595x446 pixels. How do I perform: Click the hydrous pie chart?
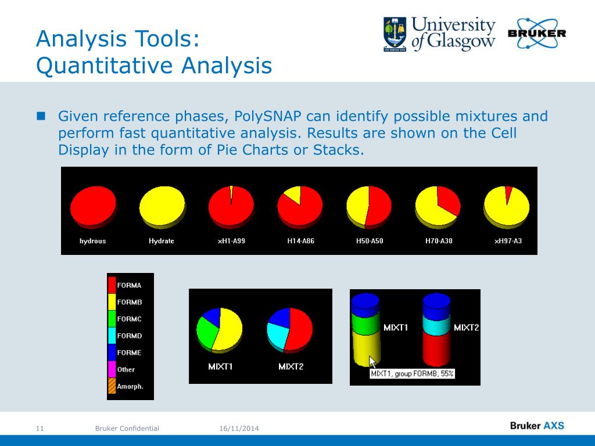94,207
